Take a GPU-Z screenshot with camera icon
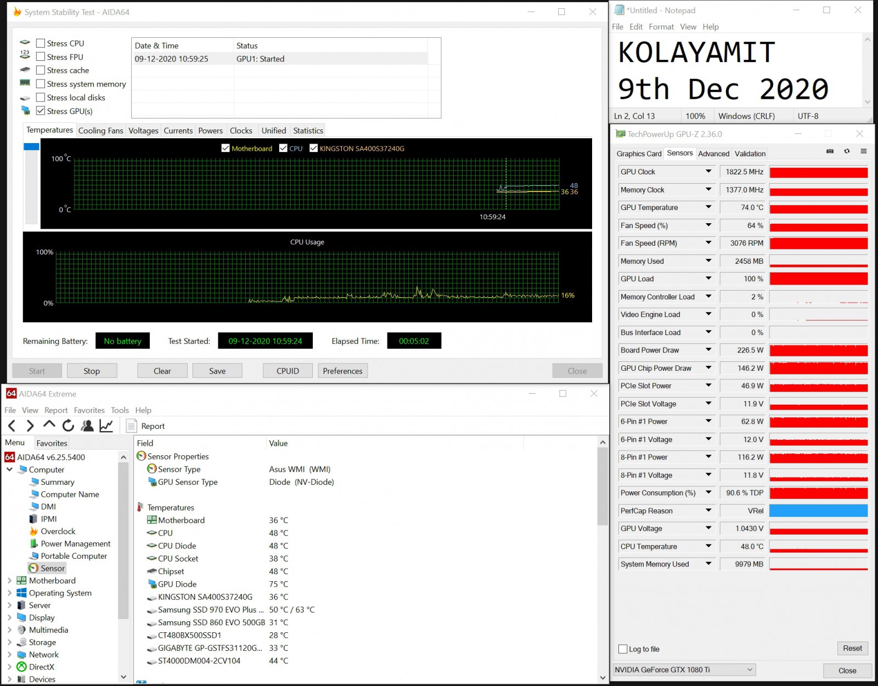This screenshot has height=686, width=878. coord(830,151)
